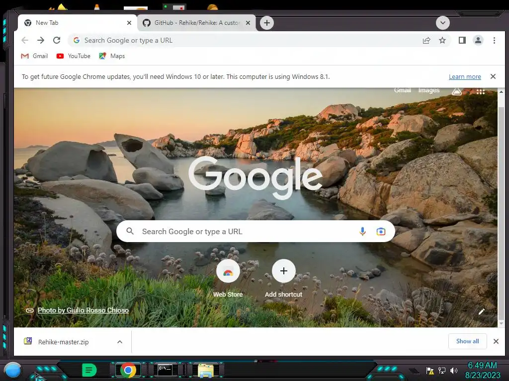509x381 pixels.
Task: Open the network tray icon
Action: 442,370
